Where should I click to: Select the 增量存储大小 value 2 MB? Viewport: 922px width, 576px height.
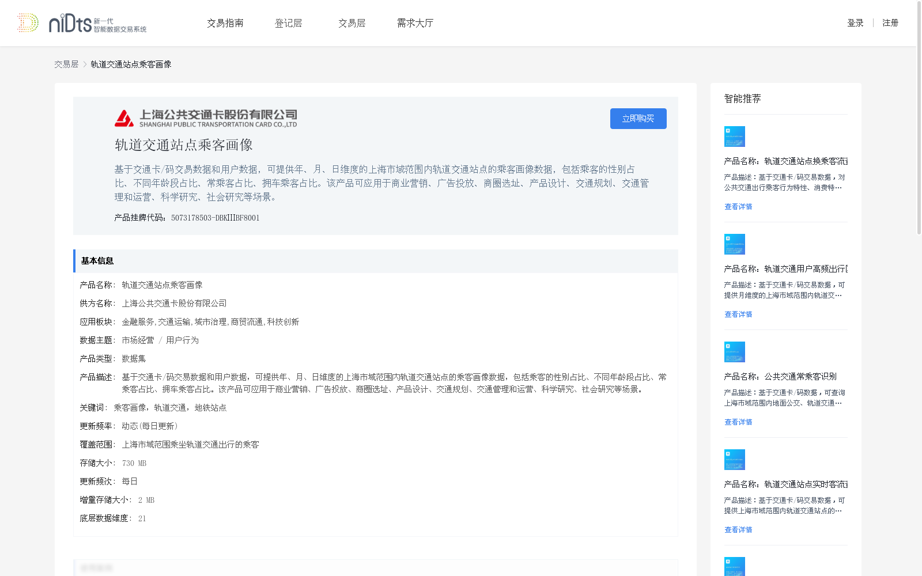point(146,500)
